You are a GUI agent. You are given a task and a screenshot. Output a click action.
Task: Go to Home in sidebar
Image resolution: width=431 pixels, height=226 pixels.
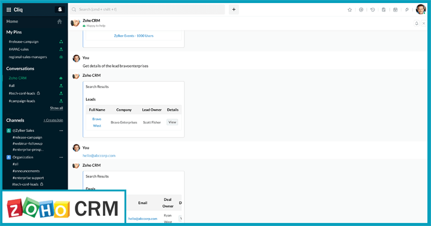[12, 22]
